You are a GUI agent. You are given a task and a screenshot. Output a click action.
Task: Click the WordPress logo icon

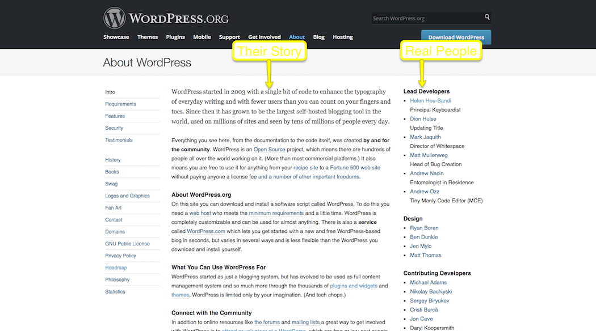pyautogui.click(x=115, y=18)
